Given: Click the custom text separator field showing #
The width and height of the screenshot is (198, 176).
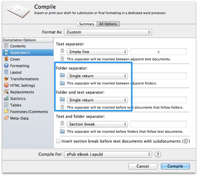Looking at the screenshot, I should (x=159, y=52).
